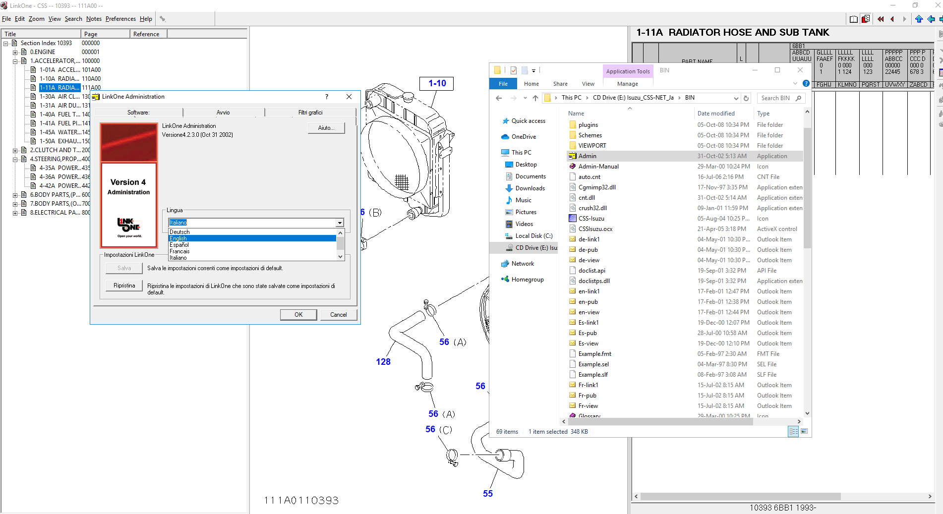Image resolution: width=943 pixels, height=514 pixels.
Task: Open the Lingua language dropdown arrow
Action: tap(340, 223)
